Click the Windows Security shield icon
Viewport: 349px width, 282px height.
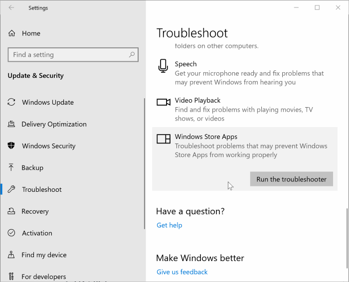(11, 145)
